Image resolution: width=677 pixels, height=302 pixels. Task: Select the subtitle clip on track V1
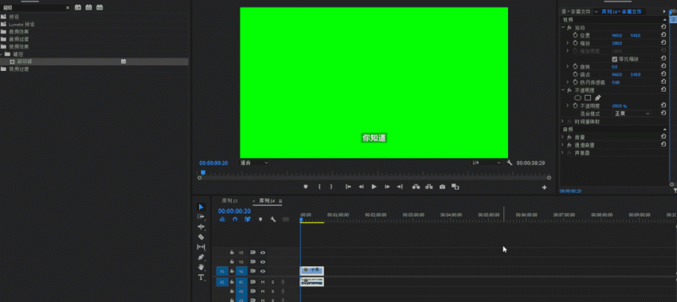(x=312, y=271)
